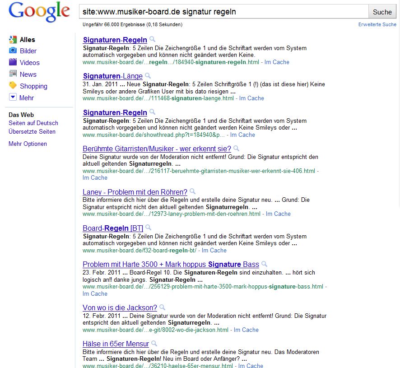400x368 pixels.
Task: Click the result count text 'Ungefähr 66.000 Ergebnisse'
Action: coord(114,24)
